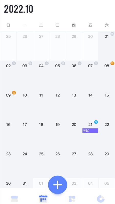Tap the gray holiday badge on October 01
115x204 pixels.
pyautogui.click(x=112, y=34)
